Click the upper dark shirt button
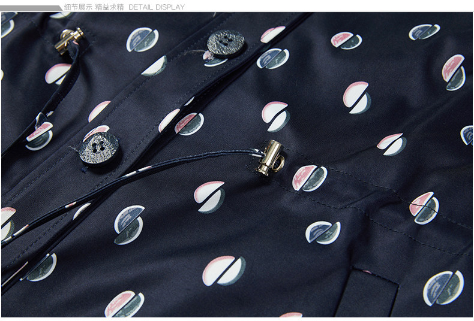 (226, 43)
